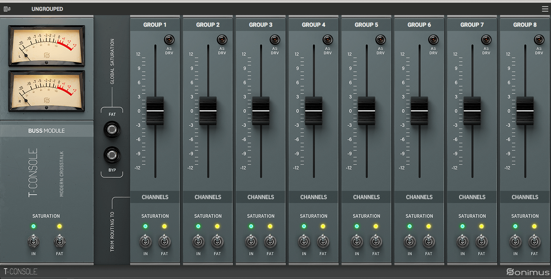Click the green saturation LED on Group 4
This screenshot has height=279, width=551.
tap(304, 226)
